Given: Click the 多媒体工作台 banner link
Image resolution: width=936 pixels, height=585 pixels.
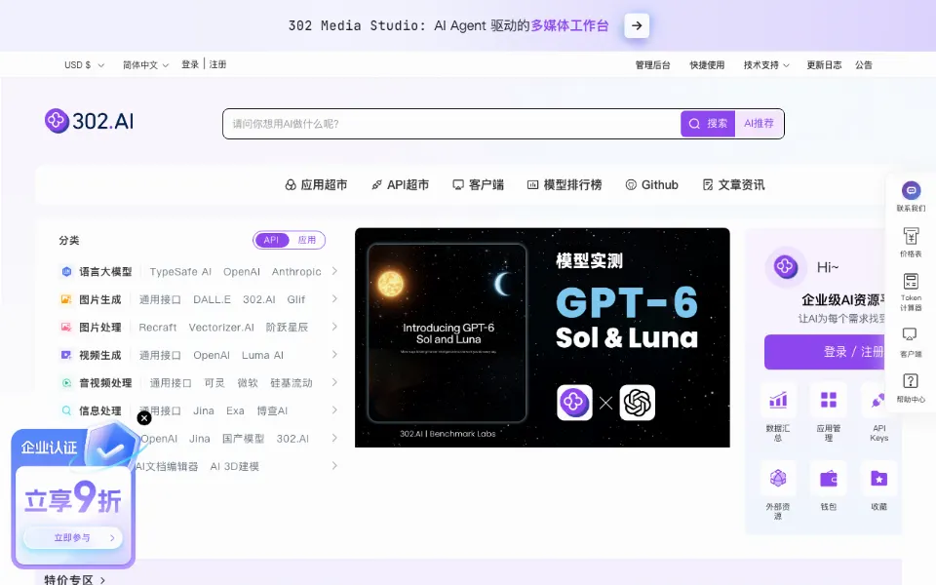Looking at the screenshot, I should tap(569, 25).
